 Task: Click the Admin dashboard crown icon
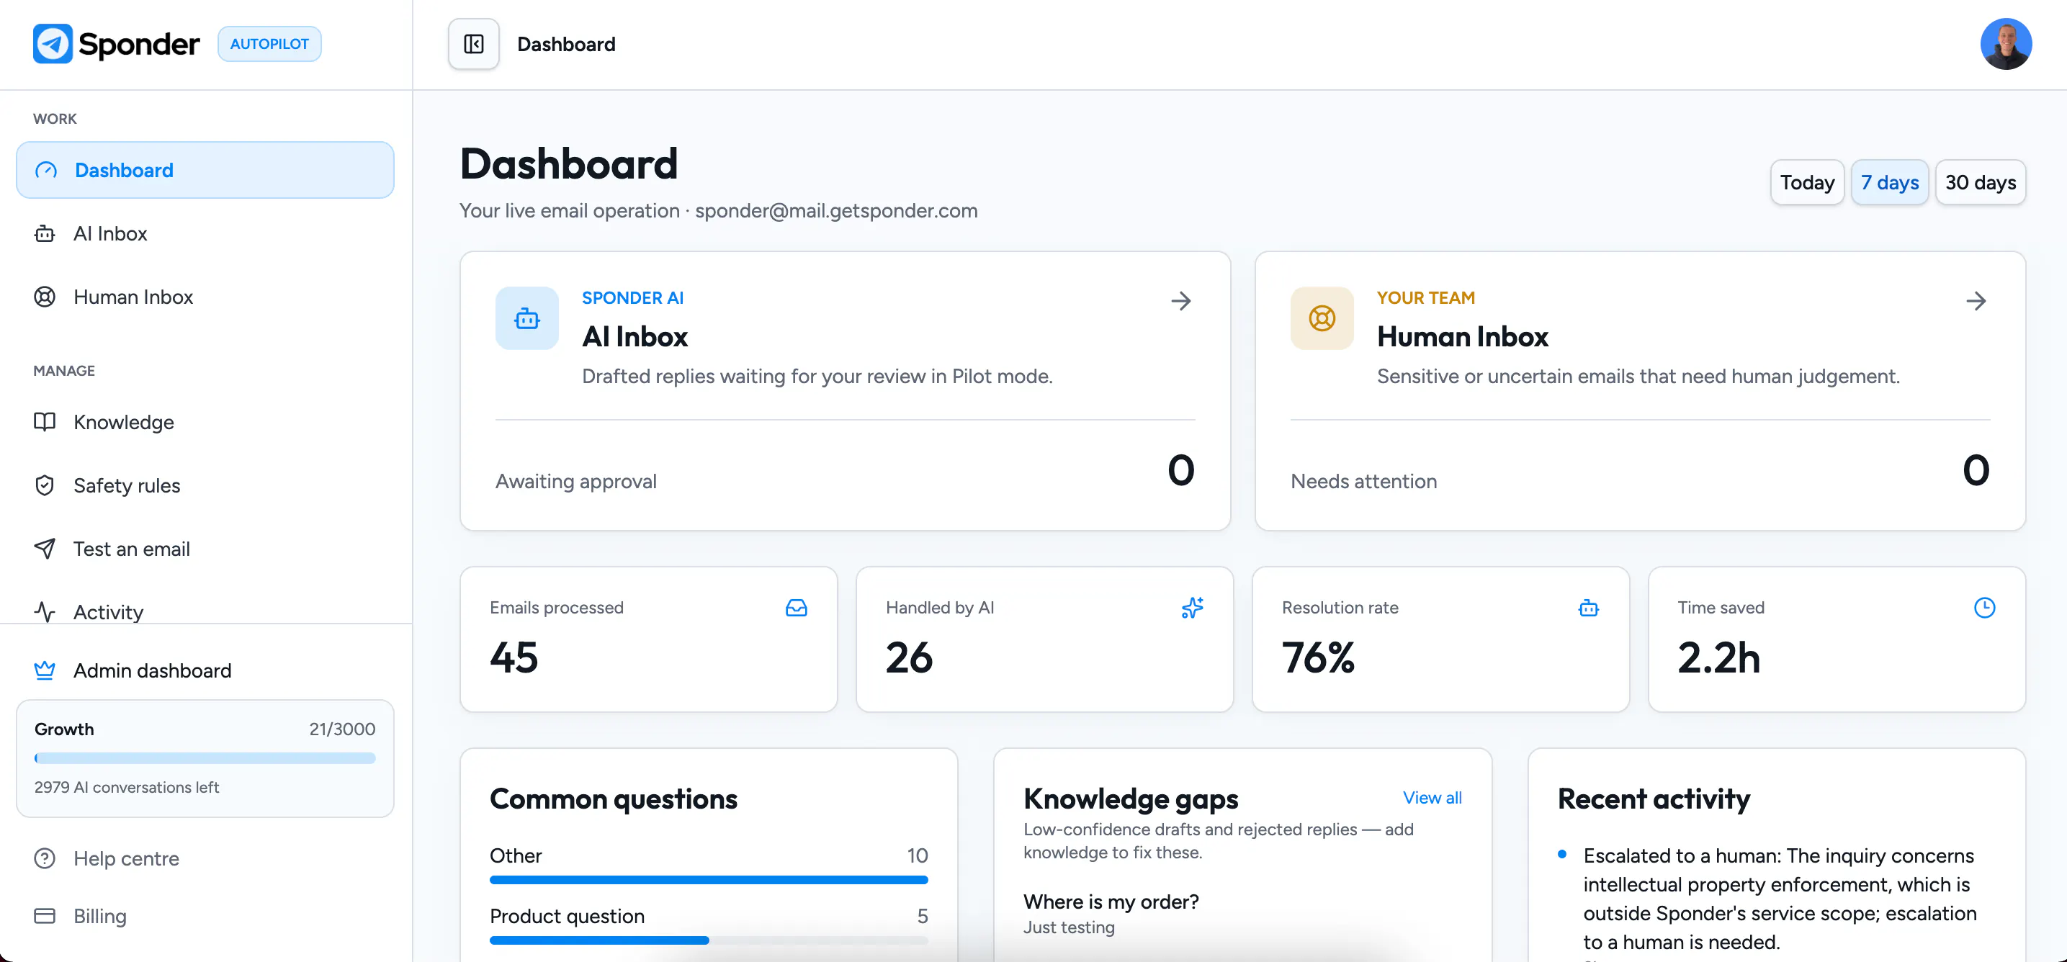pyautogui.click(x=45, y=671)
